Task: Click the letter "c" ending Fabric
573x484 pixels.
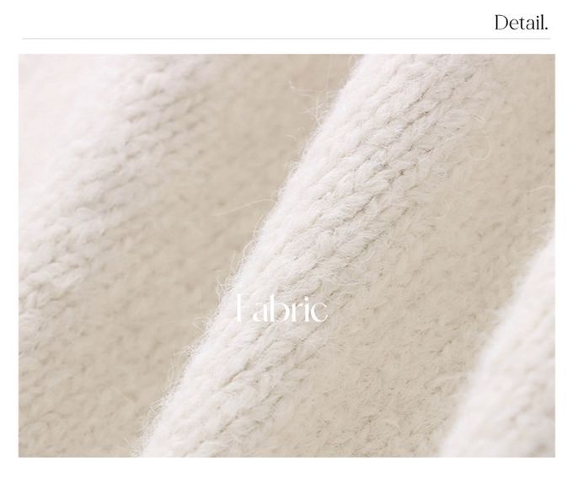Action: (320, 313)
